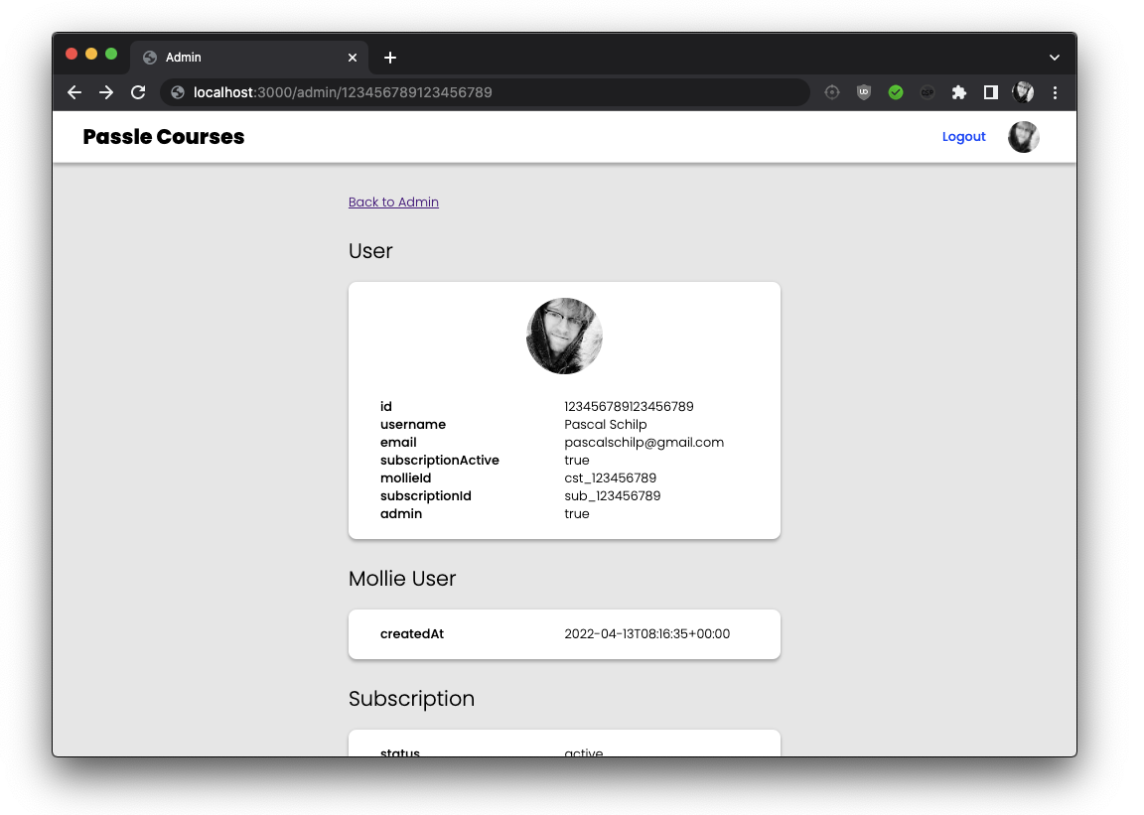Close the Admin tab
This screenshot has height=815, width=1144.
(353, 58)
